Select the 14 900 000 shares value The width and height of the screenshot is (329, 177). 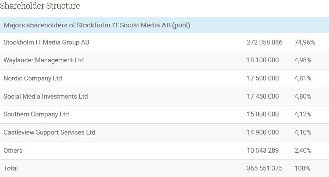(x=263, y=132)
